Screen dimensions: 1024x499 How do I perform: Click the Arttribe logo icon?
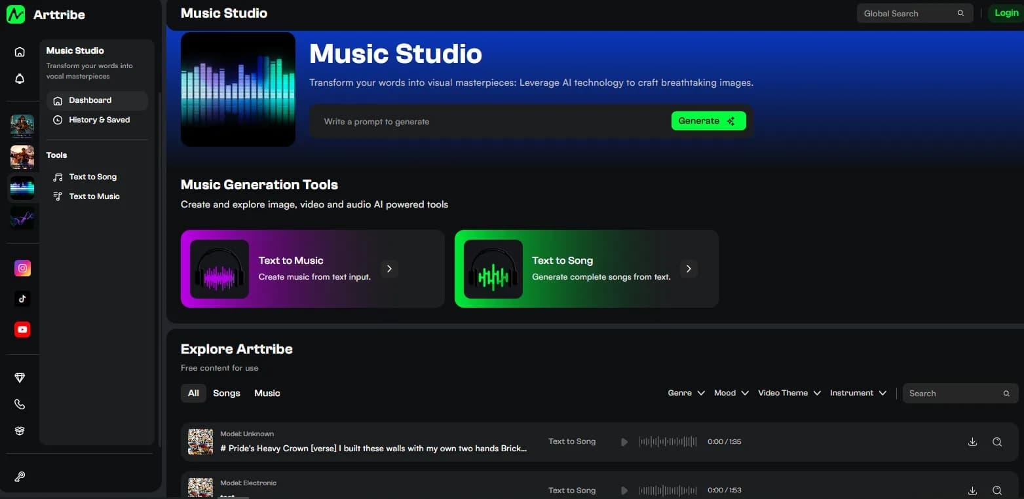pyautogui.click(x=16, y=14)
